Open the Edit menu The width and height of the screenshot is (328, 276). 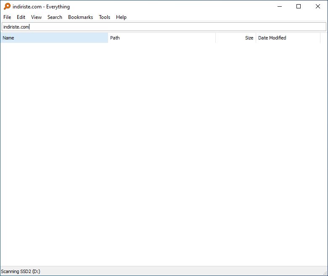(x=21, y=17)
